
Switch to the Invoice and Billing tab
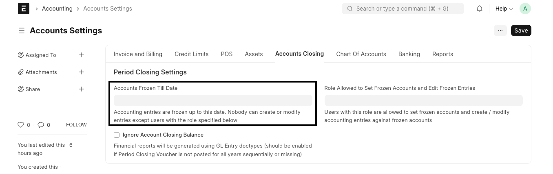tap(138, 54)
